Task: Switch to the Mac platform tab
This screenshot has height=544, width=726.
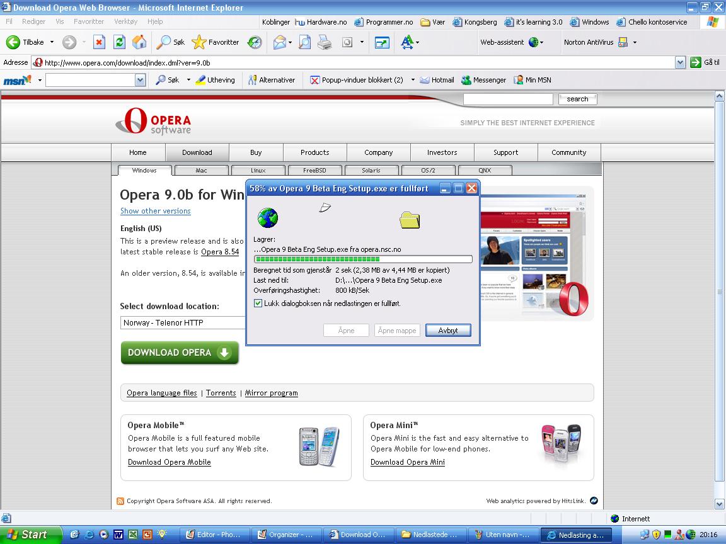Action: point(201,170)
